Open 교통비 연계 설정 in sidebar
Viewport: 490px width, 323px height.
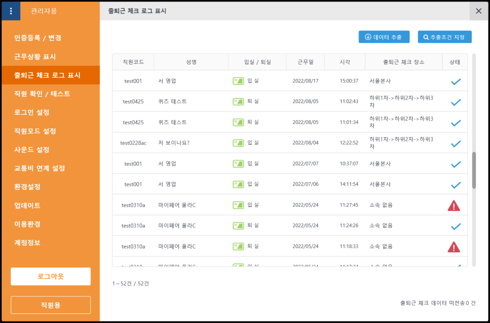click(39, 168)
